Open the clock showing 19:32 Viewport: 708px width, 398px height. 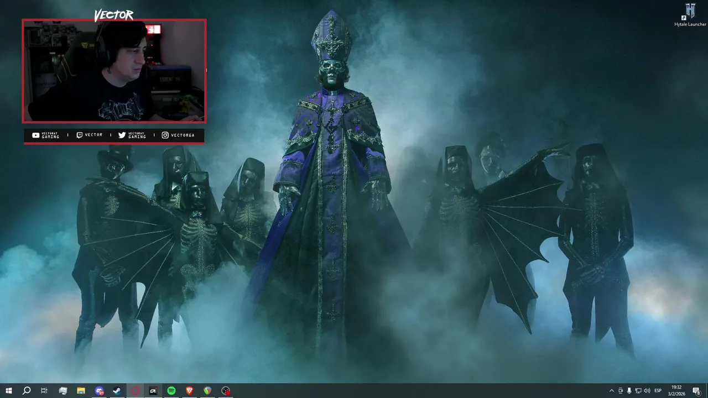[676, 391]
